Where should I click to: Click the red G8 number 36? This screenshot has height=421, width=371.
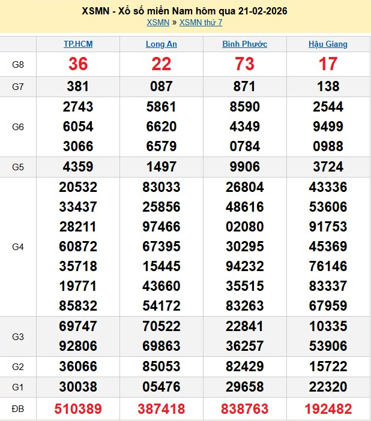click(78, 64)
